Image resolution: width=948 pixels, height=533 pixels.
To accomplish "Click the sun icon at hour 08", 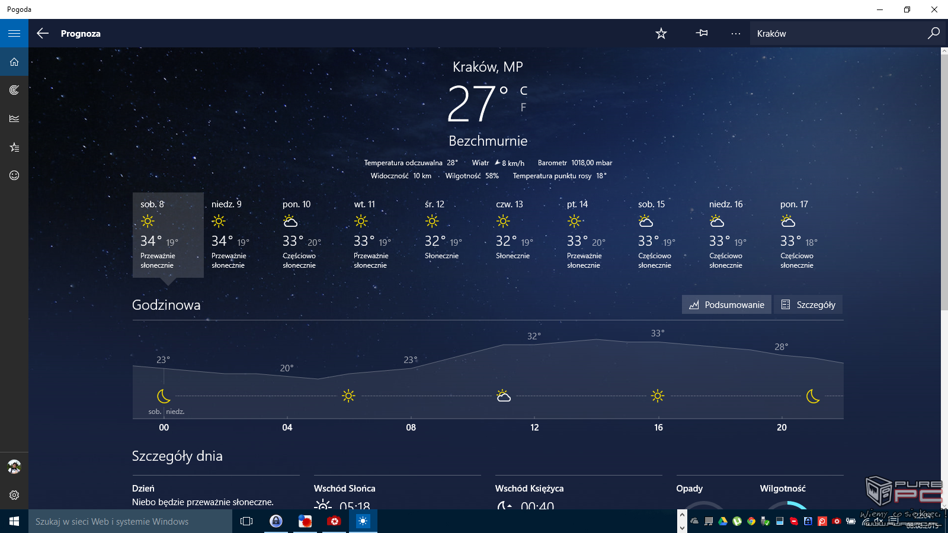I will [348, 396].
